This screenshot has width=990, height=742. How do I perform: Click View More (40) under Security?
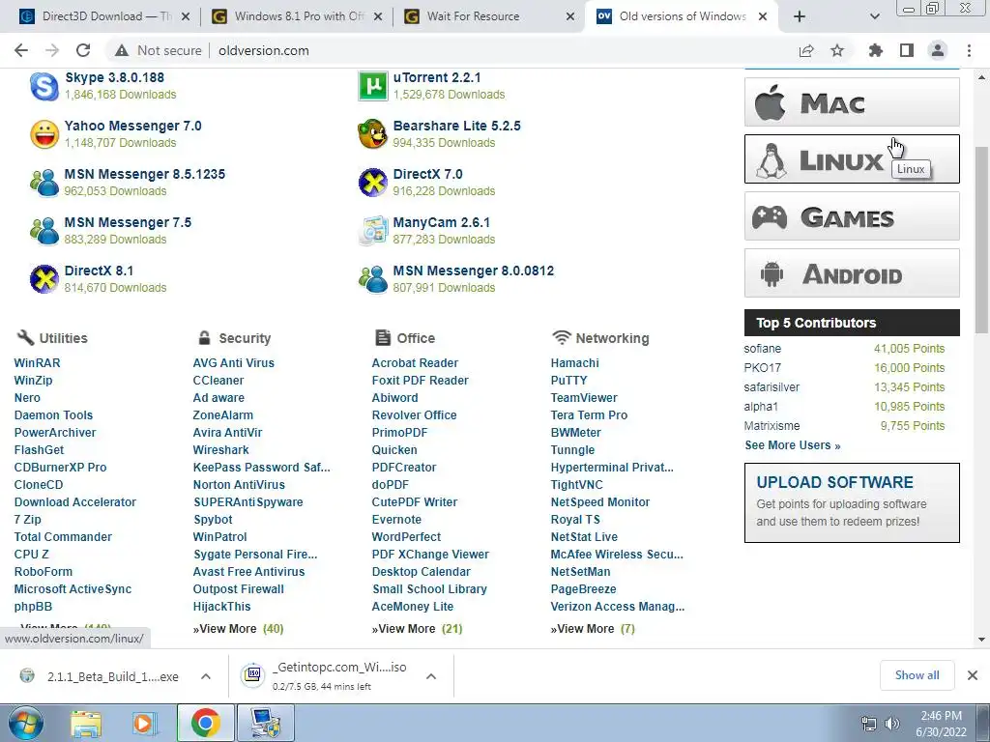[x=238, y=628]
